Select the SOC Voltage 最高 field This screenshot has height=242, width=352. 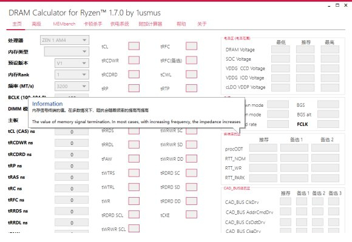[330, 59]
